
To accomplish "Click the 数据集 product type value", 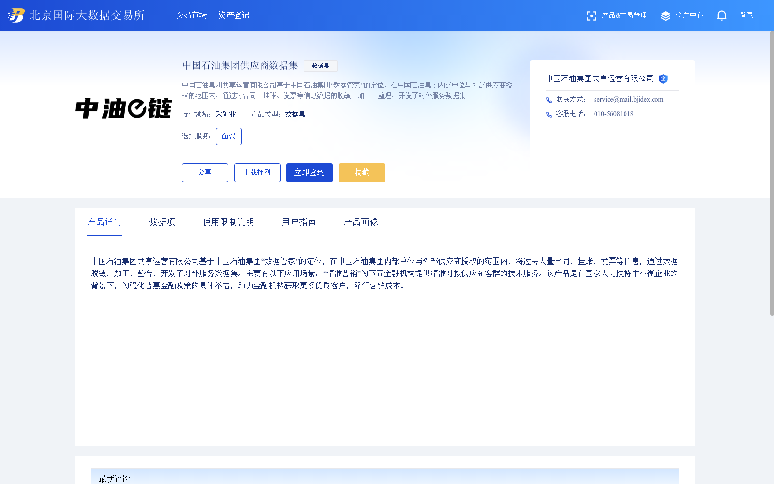I will (x=295, y=114).
